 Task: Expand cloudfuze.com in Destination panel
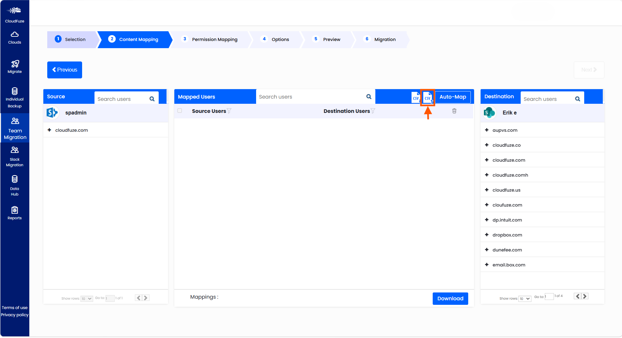click(486, 160)
